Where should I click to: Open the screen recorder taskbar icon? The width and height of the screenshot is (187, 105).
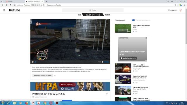pyautogui.click(x=57, y=103)
